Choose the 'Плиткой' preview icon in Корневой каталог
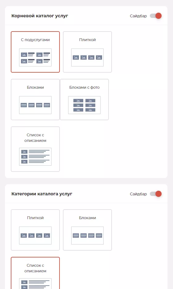This screenshot has height=289, width=173. [87, 57]
